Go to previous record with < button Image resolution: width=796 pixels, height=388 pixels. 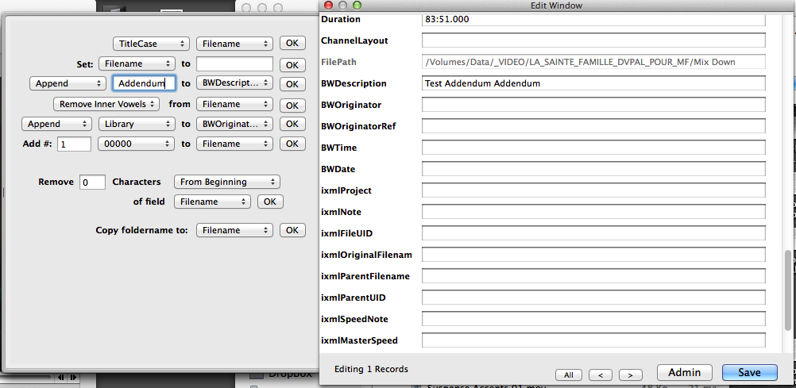[x=601, y=375]
